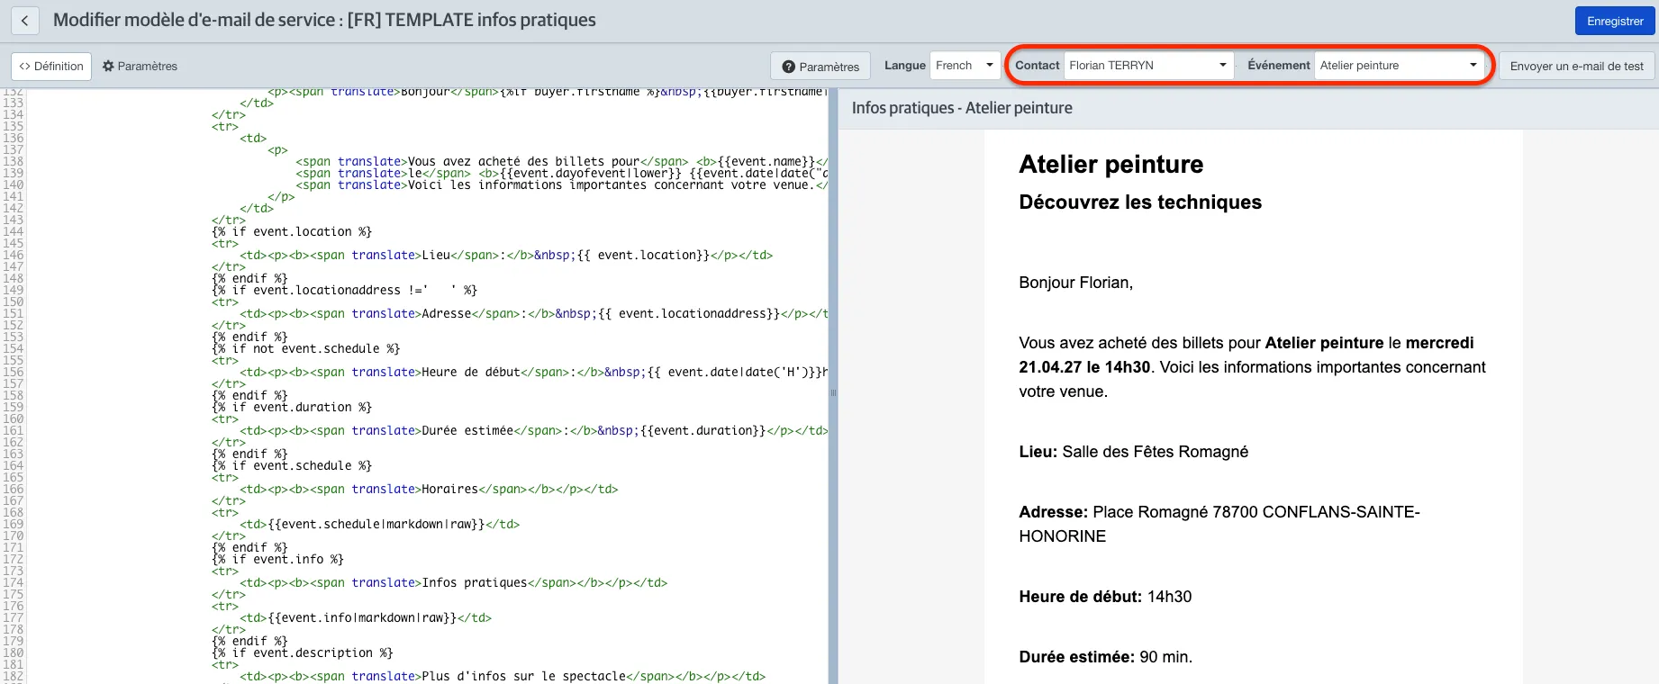1659x684 pixels.
Task: Go back using the left chevron button
Action: 25,21
